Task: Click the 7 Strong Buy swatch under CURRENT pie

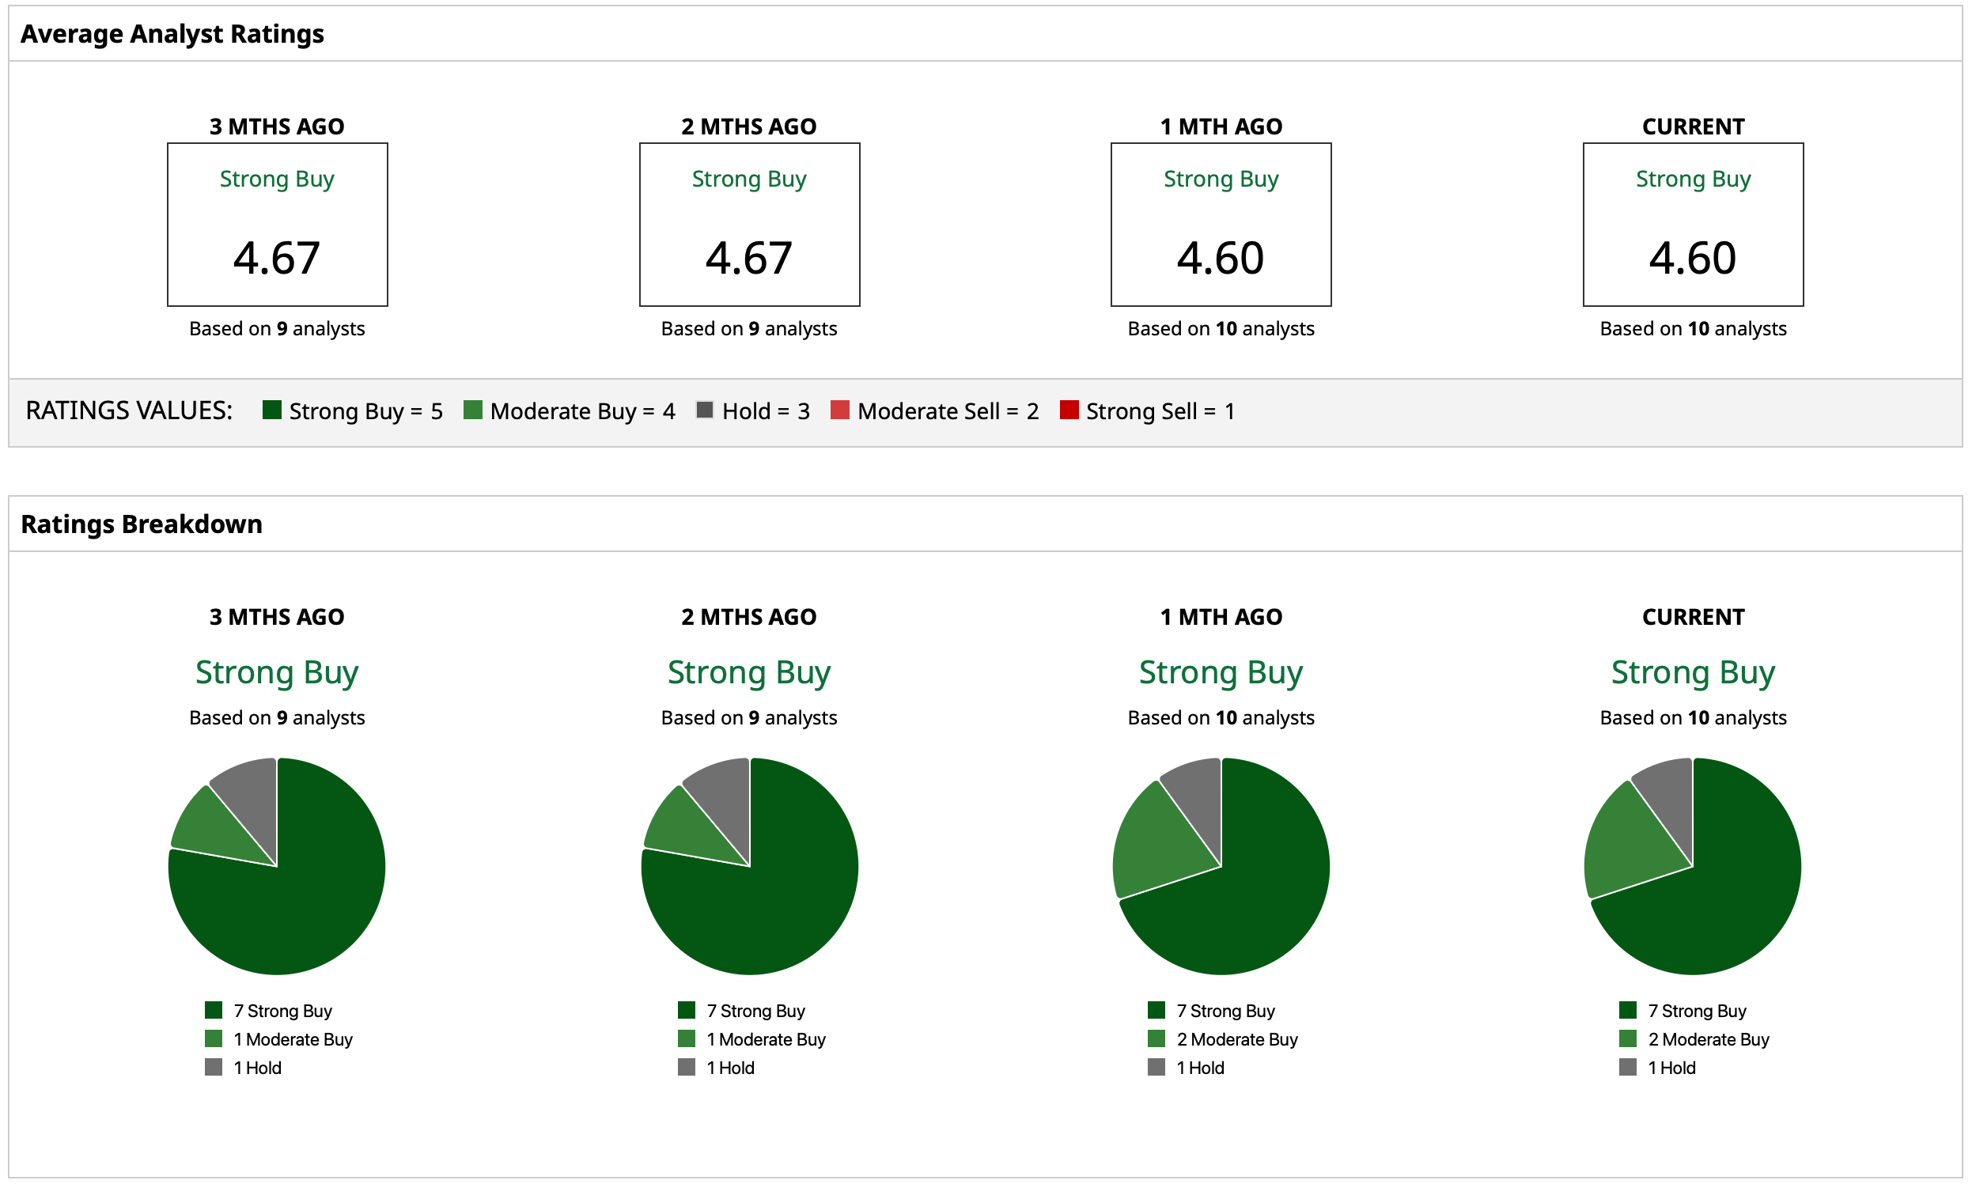Action: pyautogui.click(x=1627, y=1011)
